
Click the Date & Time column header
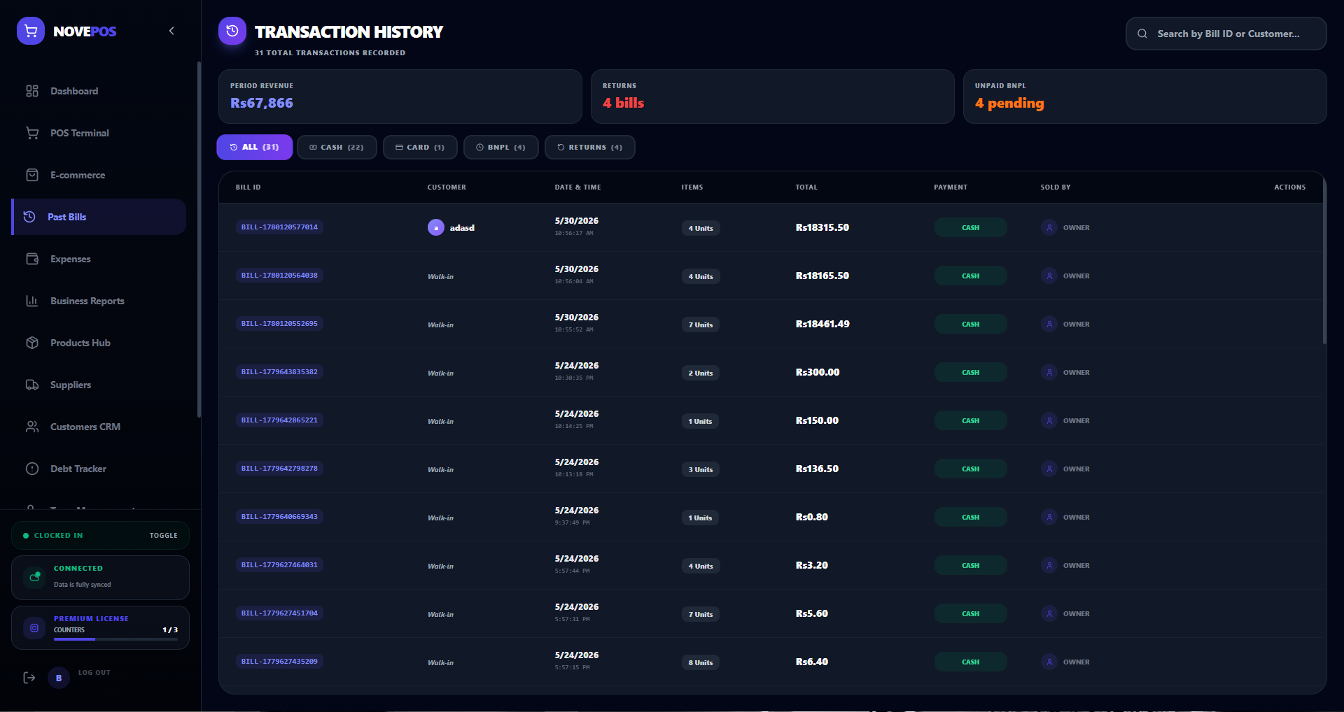[x=577, y=187]
